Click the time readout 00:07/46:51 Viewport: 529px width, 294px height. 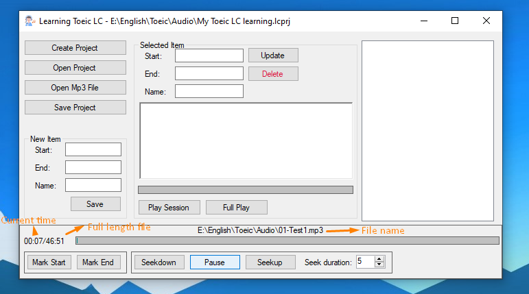click(x=44, y=241)
